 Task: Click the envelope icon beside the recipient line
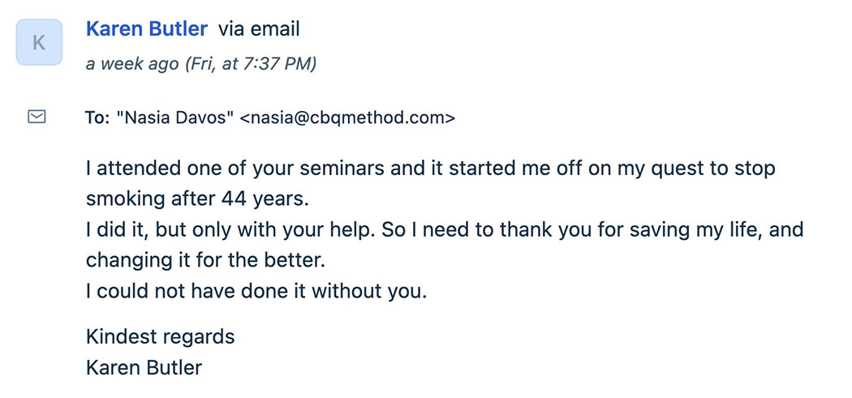(x=37, y=117)
